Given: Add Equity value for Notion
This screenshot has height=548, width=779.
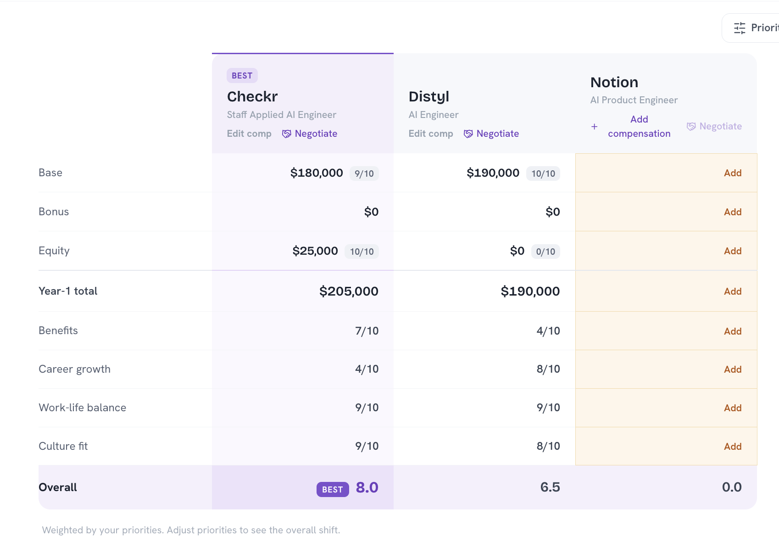Looking at the screenshot, I should click(733, 251).
